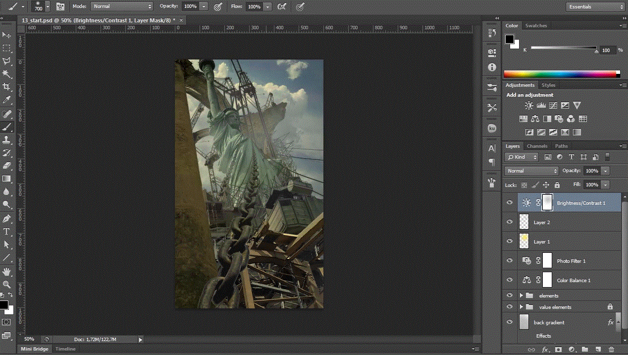Open the brush Mode dropdown

[122, 6]
